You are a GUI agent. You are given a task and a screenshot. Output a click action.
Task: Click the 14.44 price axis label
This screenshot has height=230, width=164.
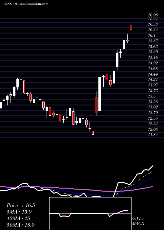tap(153, 74)
